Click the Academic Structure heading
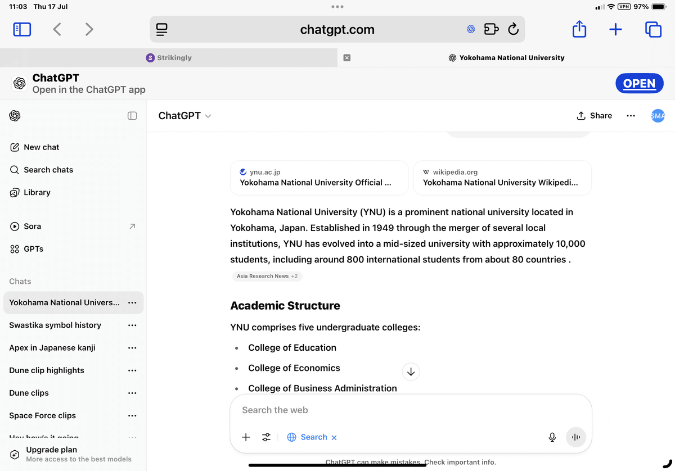Viewport: 675px width, 471px height. tap(285, 306)
